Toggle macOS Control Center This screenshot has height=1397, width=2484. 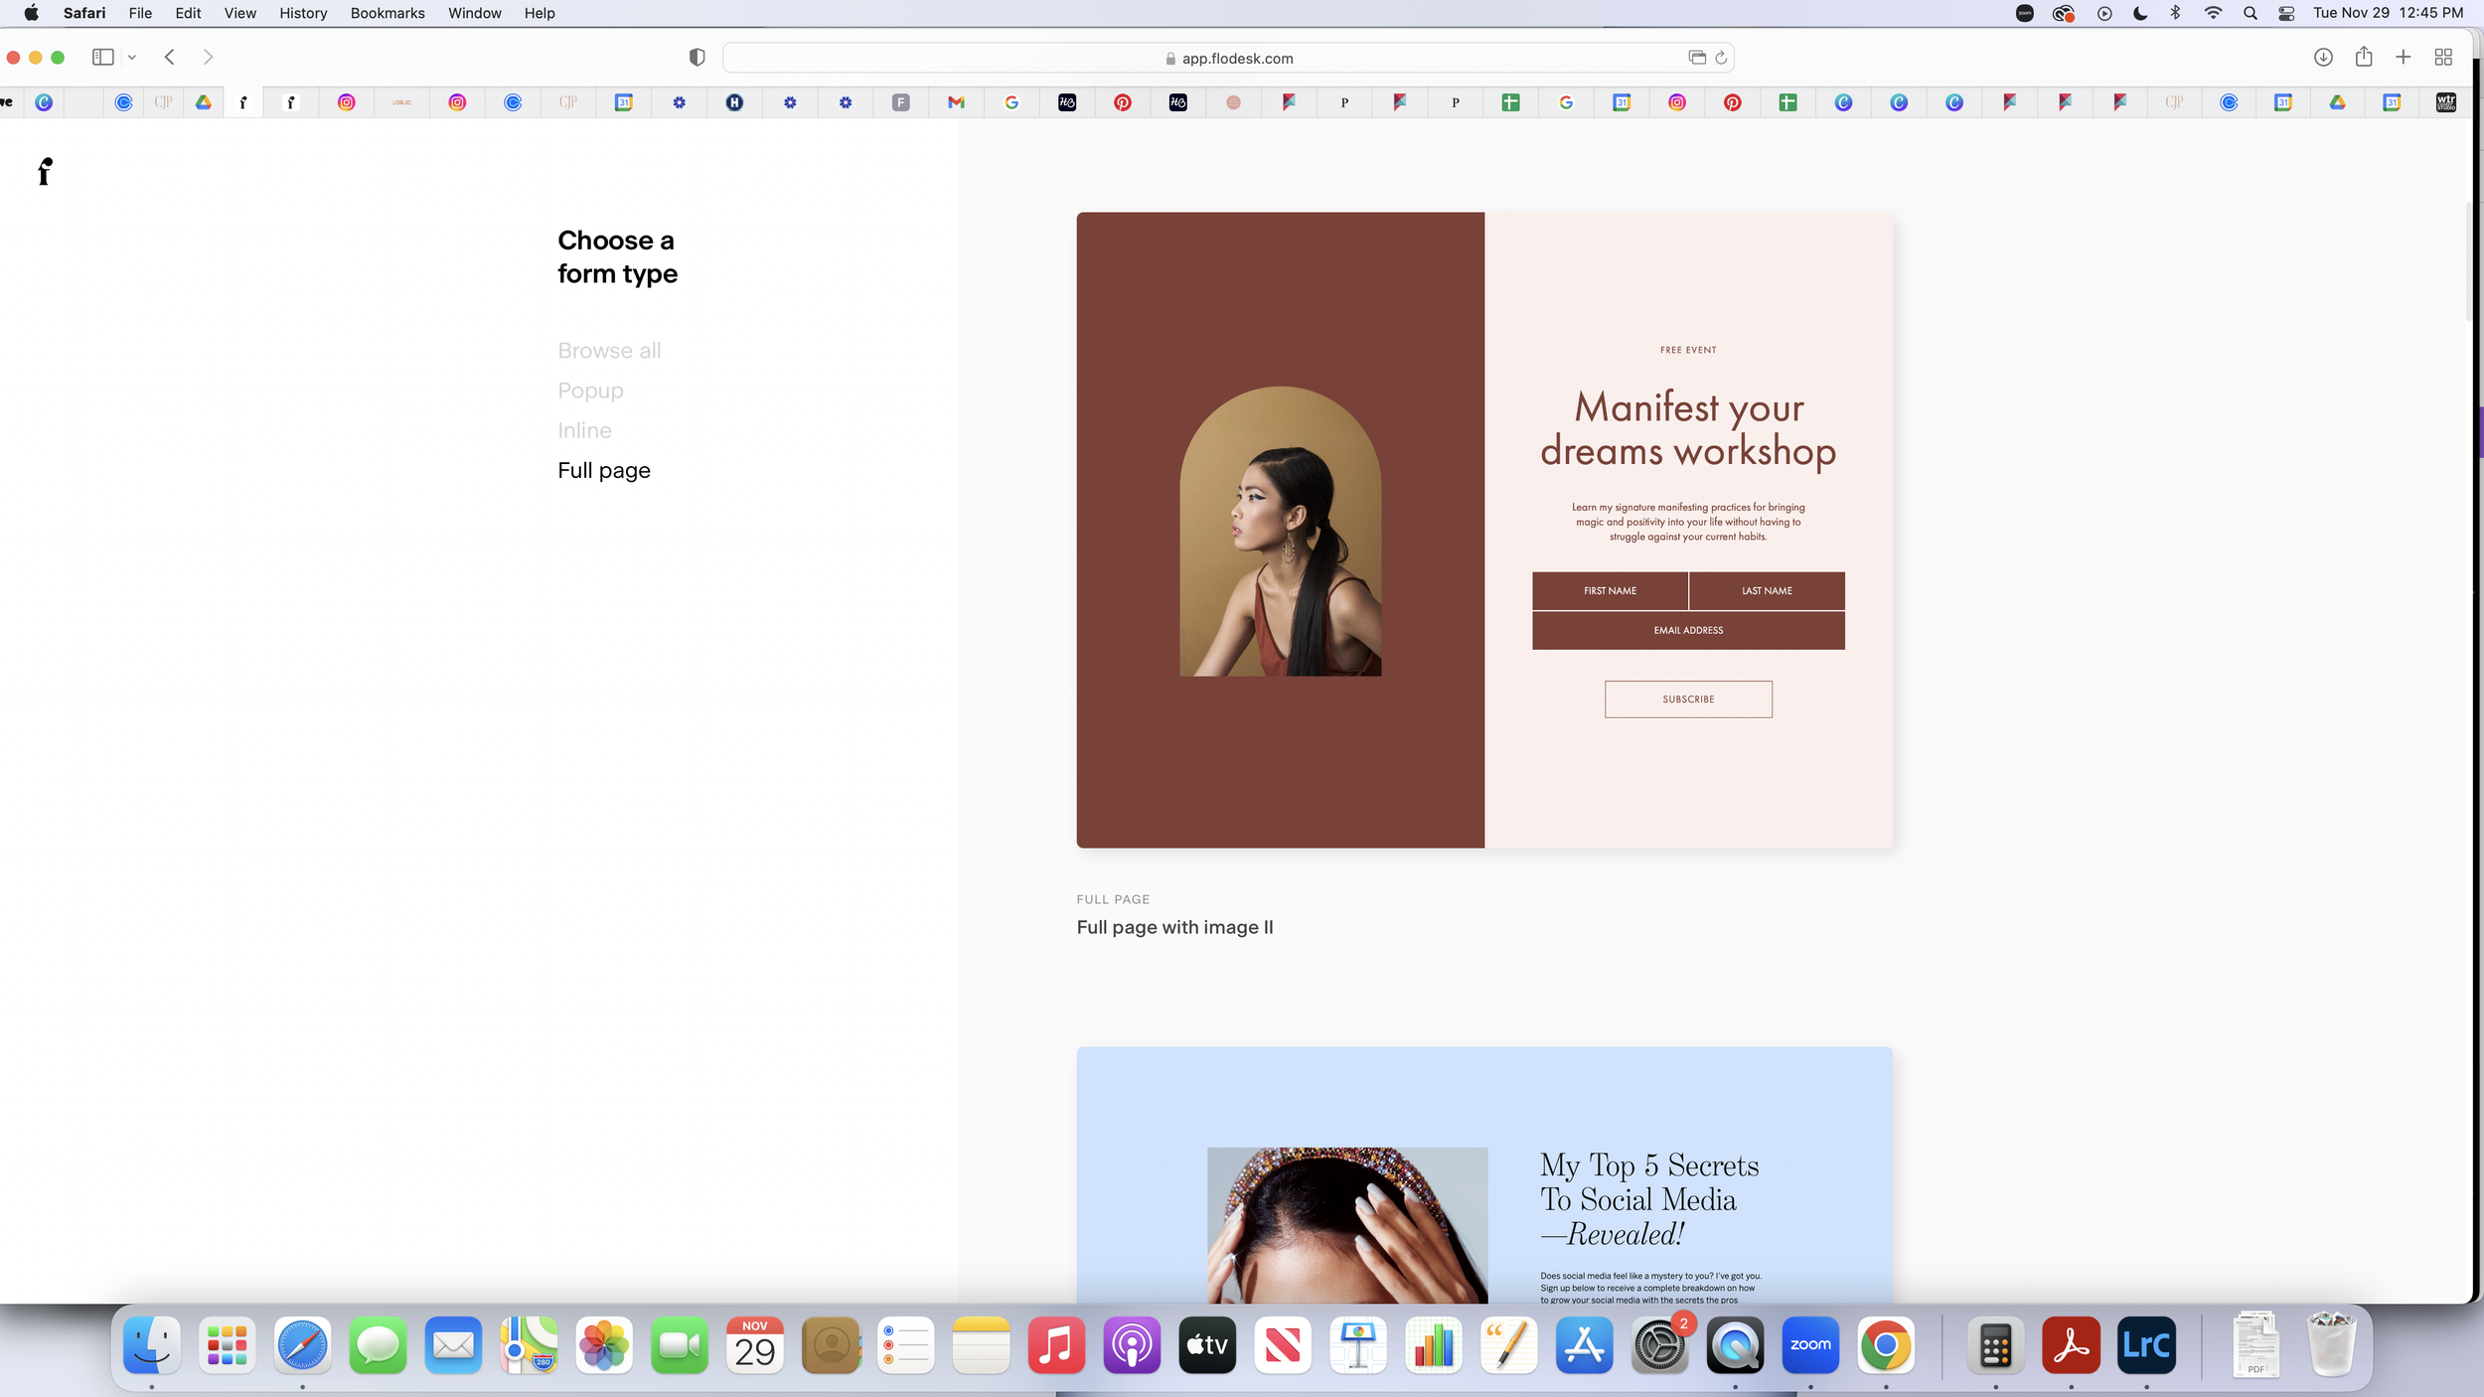(2286, 13)
